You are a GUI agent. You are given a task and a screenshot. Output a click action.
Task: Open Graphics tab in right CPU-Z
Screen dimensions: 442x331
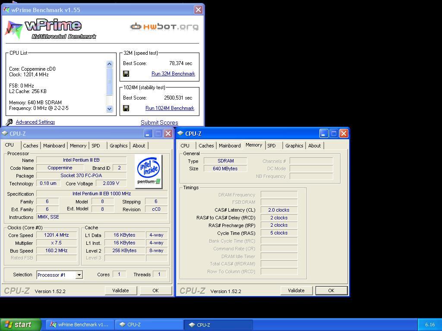294,146
